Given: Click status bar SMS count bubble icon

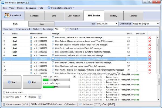Looking at the screenshot, I should point(80,104).
